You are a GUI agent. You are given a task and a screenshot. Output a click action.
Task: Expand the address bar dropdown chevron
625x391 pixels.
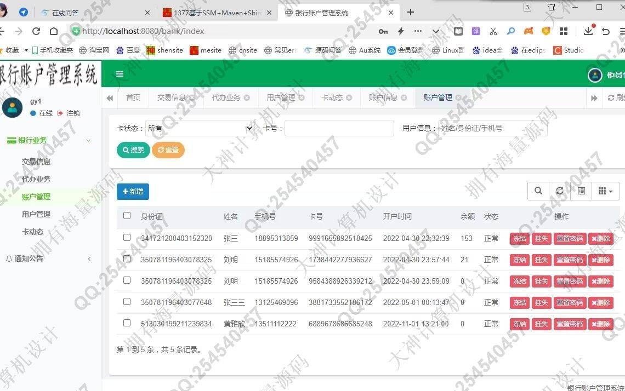(436, 31)
